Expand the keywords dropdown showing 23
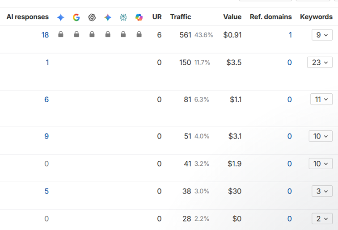This screenshot has height=230, width=338. click(x=320, y=63)
